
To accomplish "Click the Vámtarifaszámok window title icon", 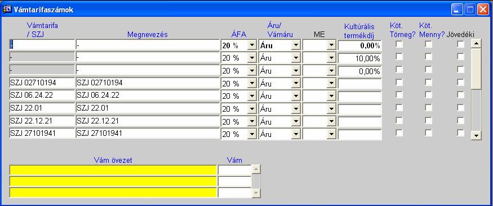I will click(7, 10).
